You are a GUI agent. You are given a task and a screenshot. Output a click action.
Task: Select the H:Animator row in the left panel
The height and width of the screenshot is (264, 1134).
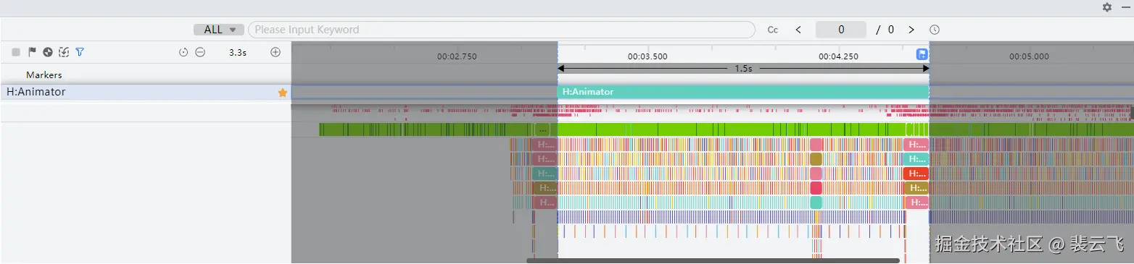[x=145, y=92]
